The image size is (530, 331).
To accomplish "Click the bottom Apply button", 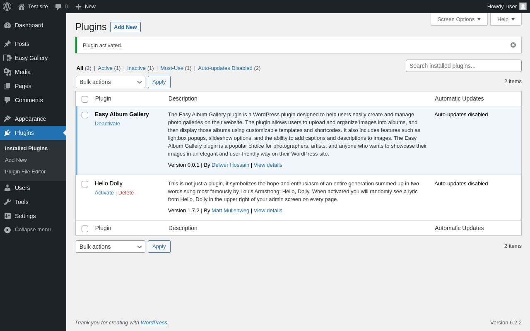I will coord(159,247).
